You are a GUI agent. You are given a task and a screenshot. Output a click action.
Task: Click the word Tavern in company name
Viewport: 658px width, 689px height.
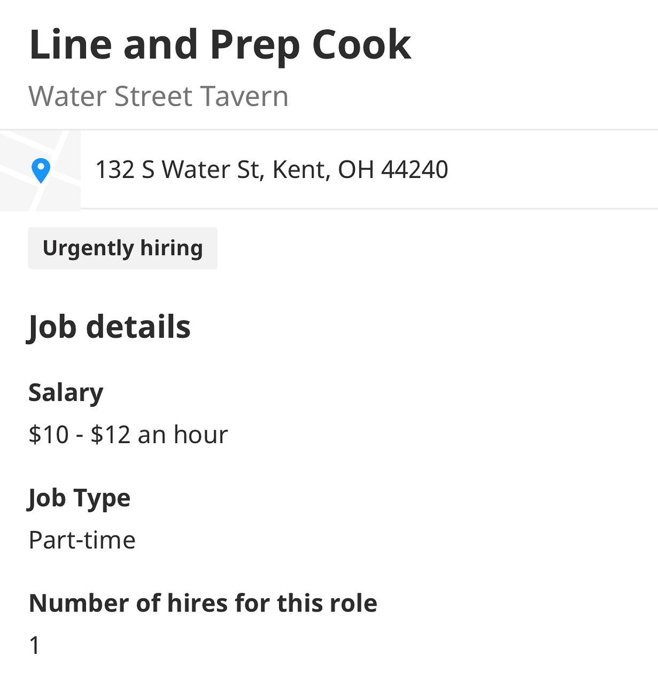[244, 96]
